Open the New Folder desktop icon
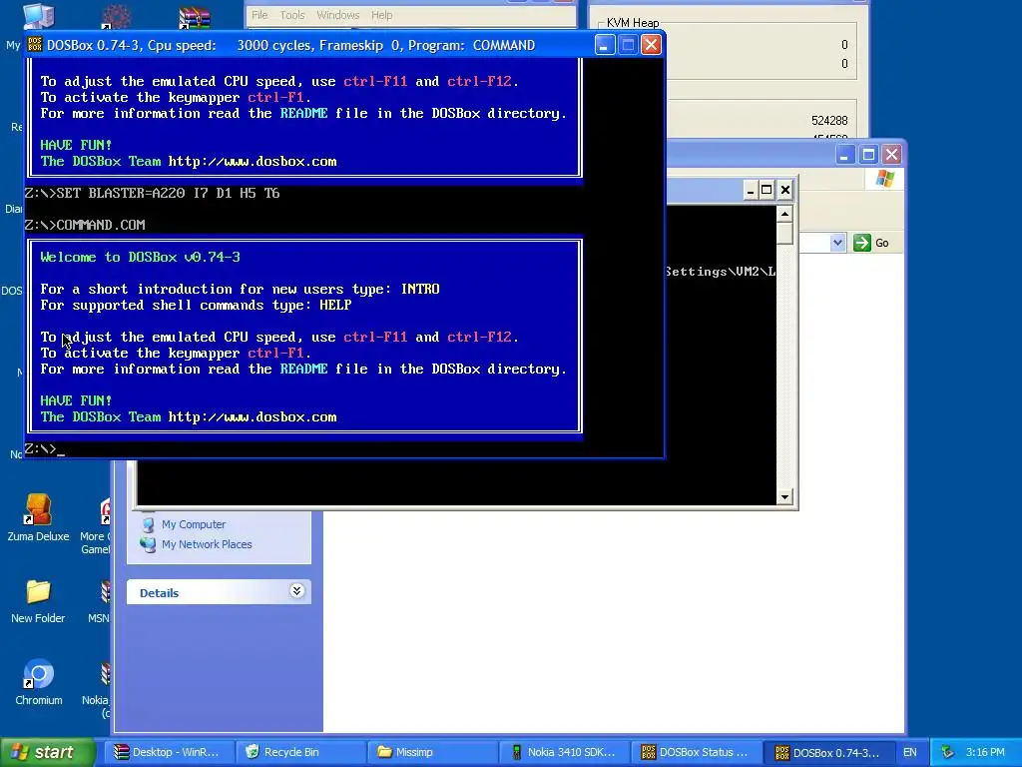The width and height of the screenshot is (1022, 767). [38, 600]
